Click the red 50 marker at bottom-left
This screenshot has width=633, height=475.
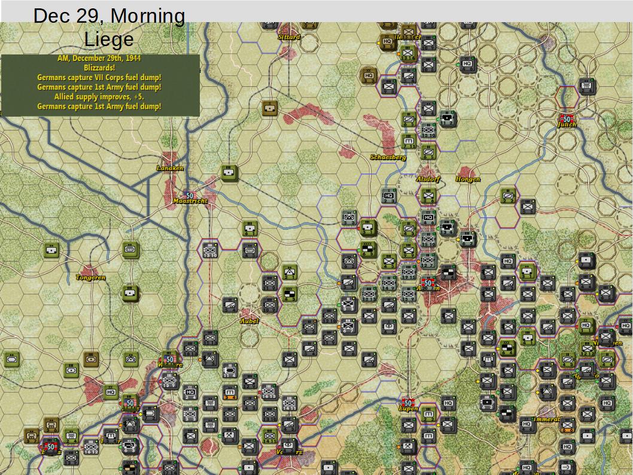point(51,447)
